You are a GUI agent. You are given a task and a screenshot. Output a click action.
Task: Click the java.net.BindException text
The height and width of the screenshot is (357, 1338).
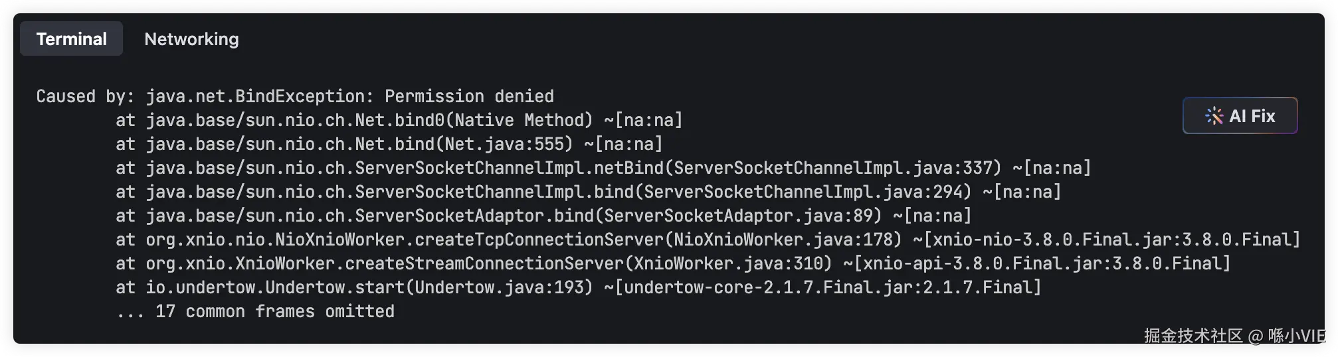click(255, 96)
